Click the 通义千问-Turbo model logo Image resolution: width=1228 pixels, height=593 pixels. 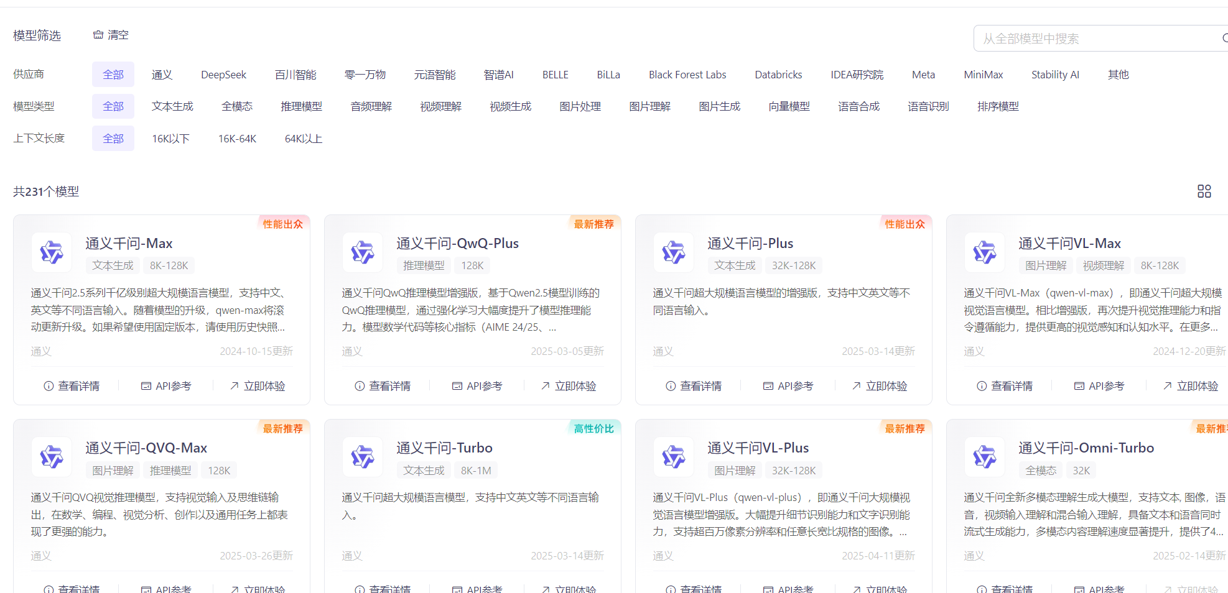pyautogui.click(x=363, y=457)
